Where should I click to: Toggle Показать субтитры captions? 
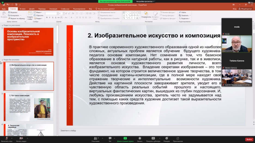[x=153, y=139]
